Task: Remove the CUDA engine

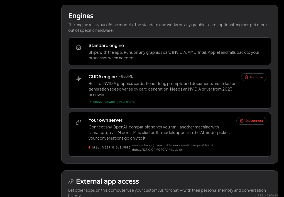Action: (x=254, y=77)
